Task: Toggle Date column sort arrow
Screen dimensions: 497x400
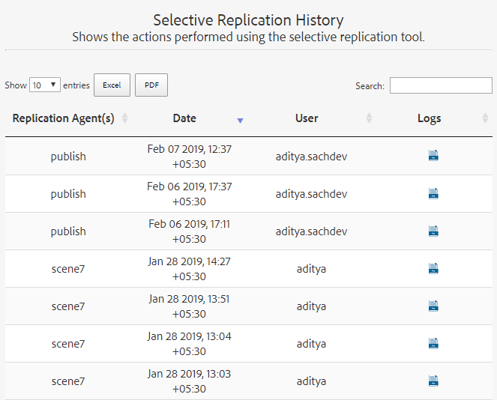Action: 241,121
